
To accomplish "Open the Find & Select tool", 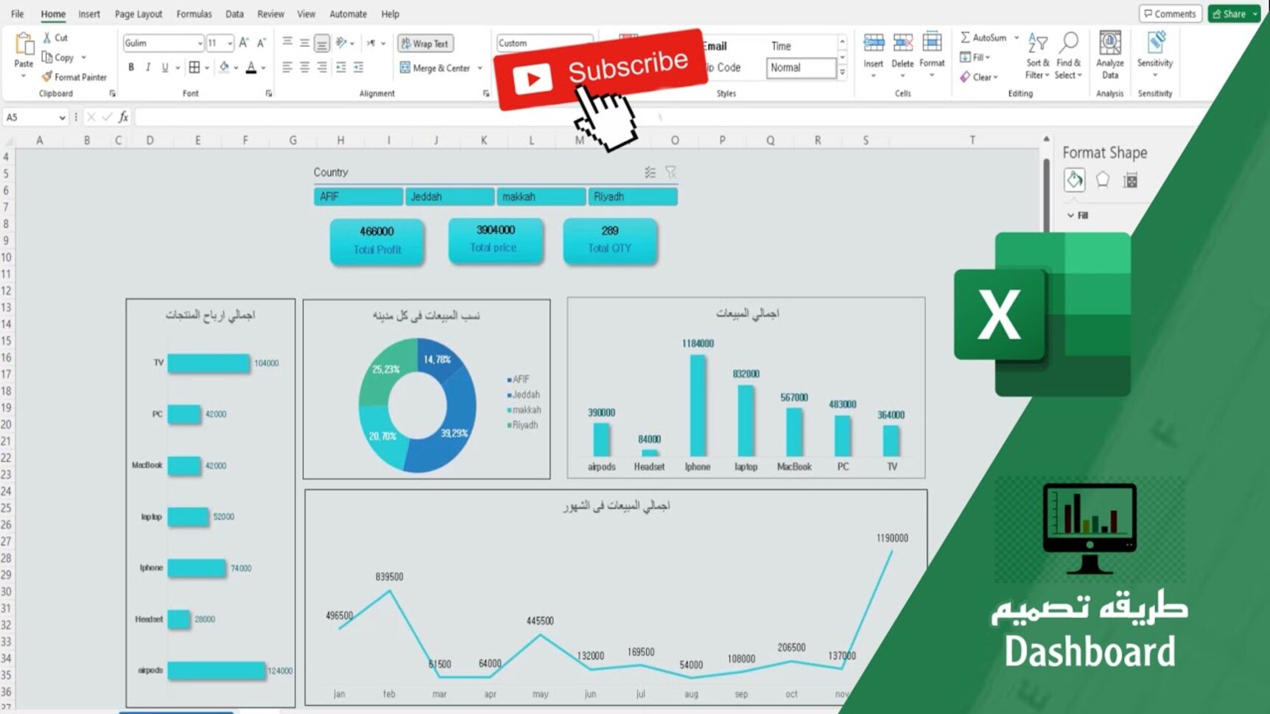I will pyautogui.click(x=1068, y=55).
